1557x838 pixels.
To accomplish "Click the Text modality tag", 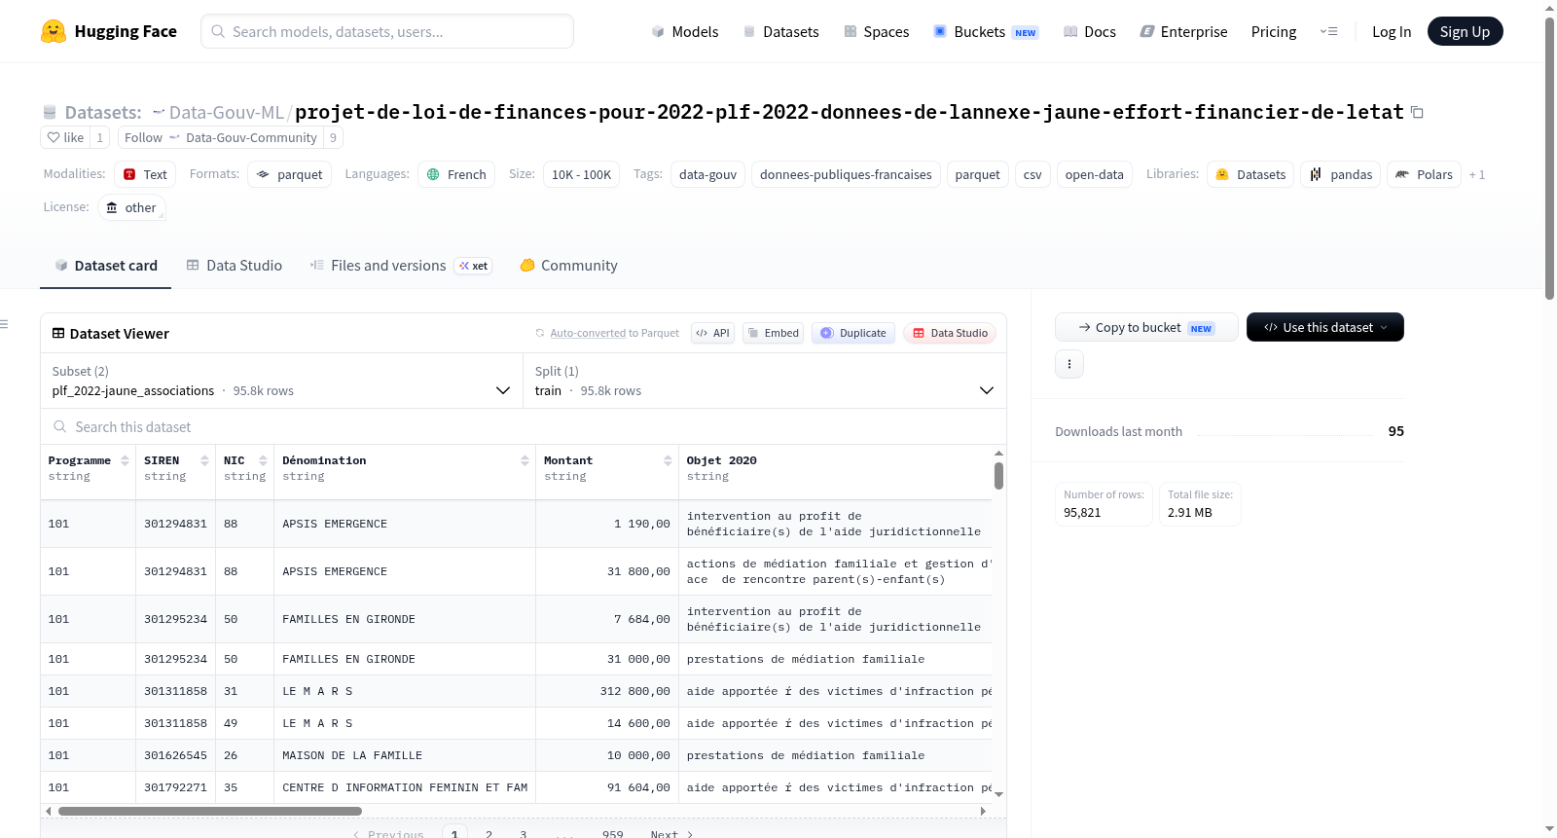I will point(145,174).
